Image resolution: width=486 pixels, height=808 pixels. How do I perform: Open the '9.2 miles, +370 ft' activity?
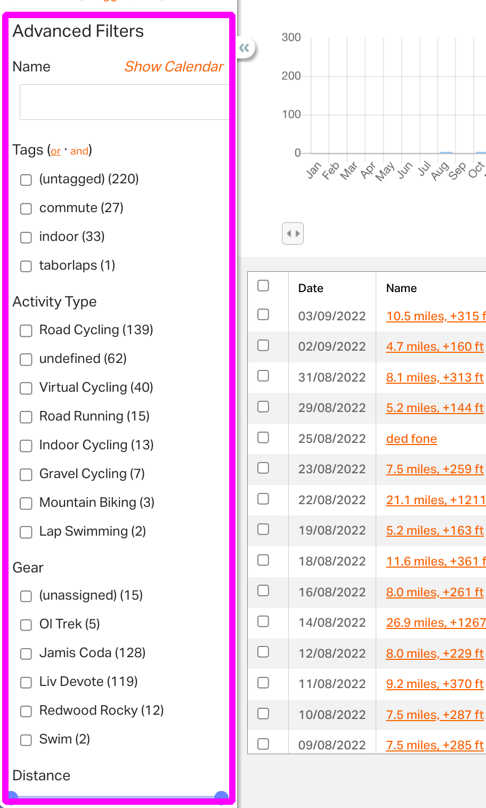[x=435, y=684]
